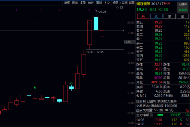Open the 主力净额 detail list icon
Screen dimensions: 190x127
point(151,115)
